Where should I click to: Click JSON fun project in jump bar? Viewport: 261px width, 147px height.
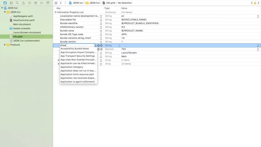click(76, 3)
